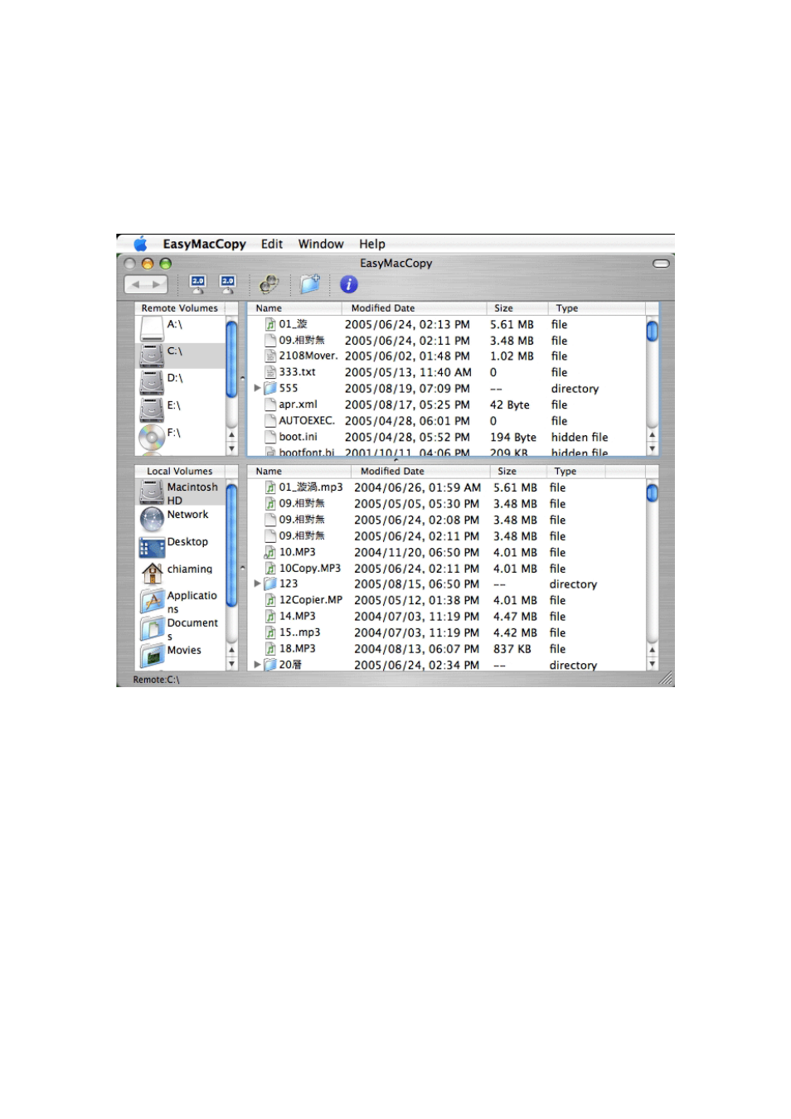Viewport: 791px width, 1119px height.
Task: Open the Applications folder icon
Action: pyautogui.click(x=152, y=601)
